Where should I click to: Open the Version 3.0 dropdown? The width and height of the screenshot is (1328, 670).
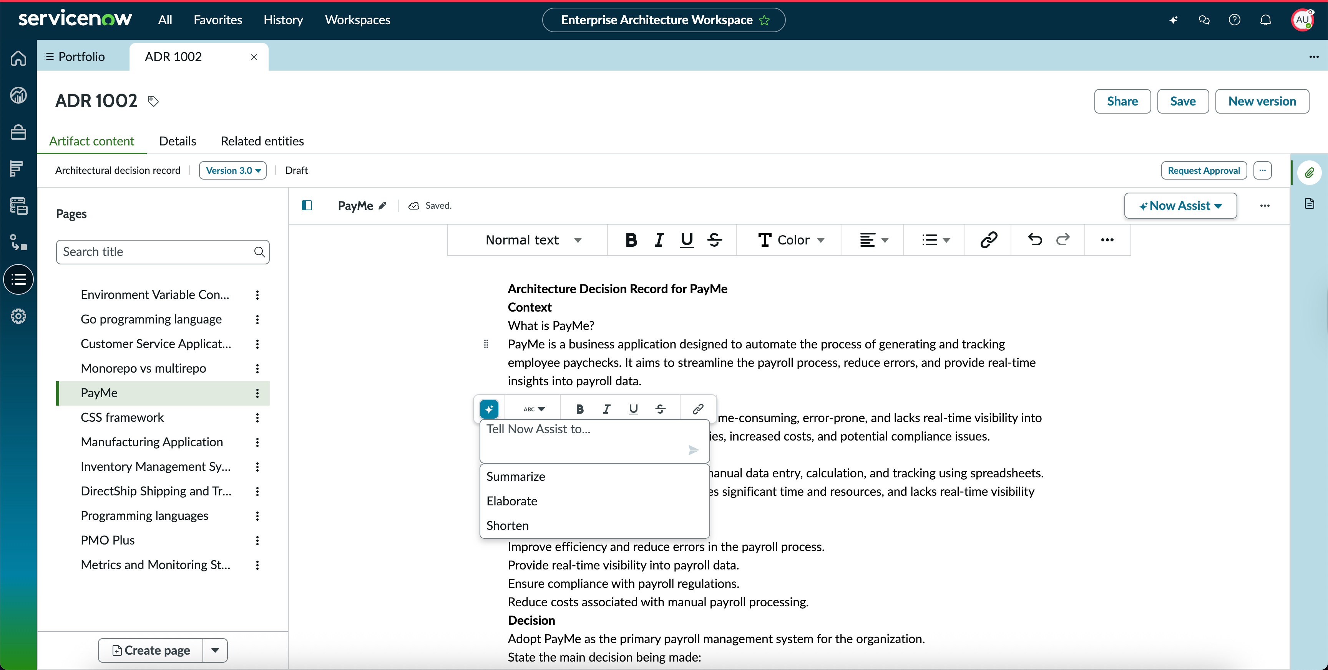(233, 170)
